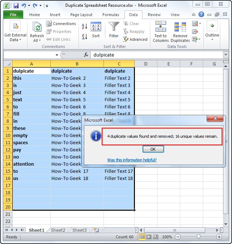Click the Redo arrow icon
232x244 pixels.
click(35, 6)
